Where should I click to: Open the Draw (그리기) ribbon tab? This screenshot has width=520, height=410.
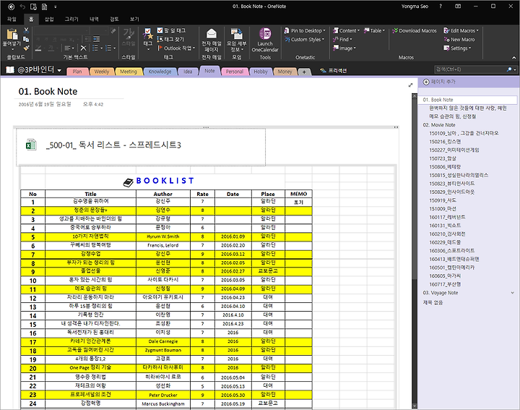(71, 19)
